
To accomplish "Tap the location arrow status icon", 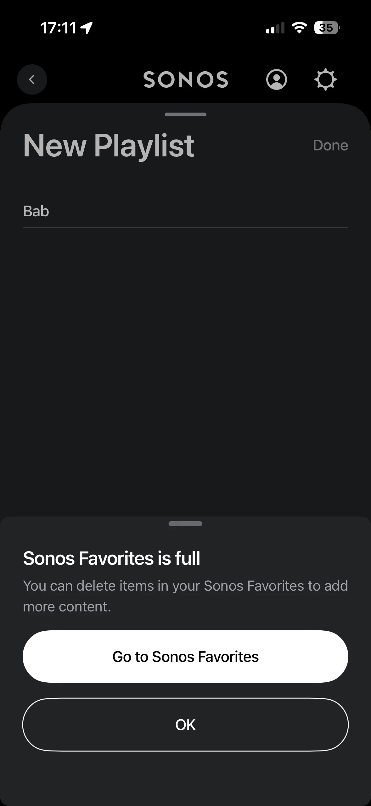I will click(87, 28).
